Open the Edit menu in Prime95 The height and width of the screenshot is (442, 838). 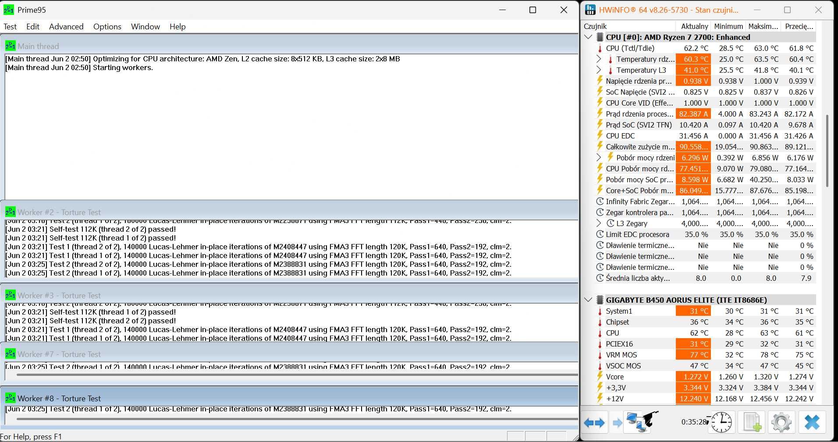(x=33, y=26)
